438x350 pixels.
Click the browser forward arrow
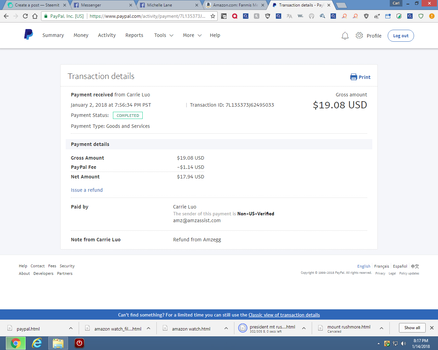[x=16, y=16]
